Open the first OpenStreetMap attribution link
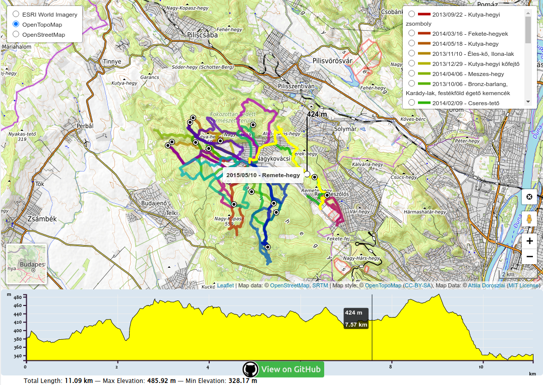This screenshot has width=543, height=385. coord(289,285)
